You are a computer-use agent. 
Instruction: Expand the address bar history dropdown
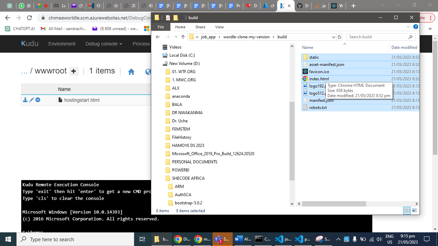click(x=333, y=37)
